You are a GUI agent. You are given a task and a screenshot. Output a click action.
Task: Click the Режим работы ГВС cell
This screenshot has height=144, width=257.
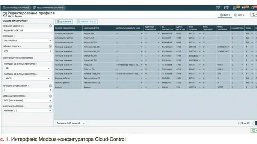99,83
